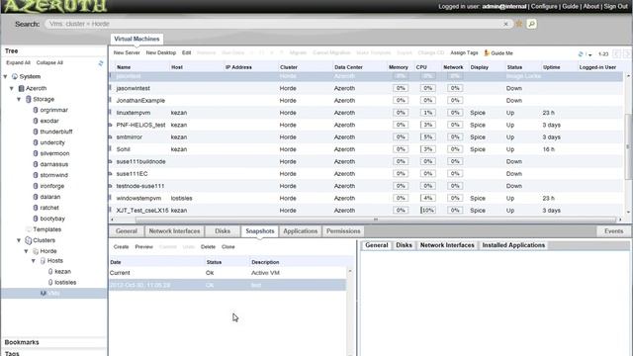Screen dimensions: 633x356
Task: Sort VMs by the Name column
Action: click(124, 67)
